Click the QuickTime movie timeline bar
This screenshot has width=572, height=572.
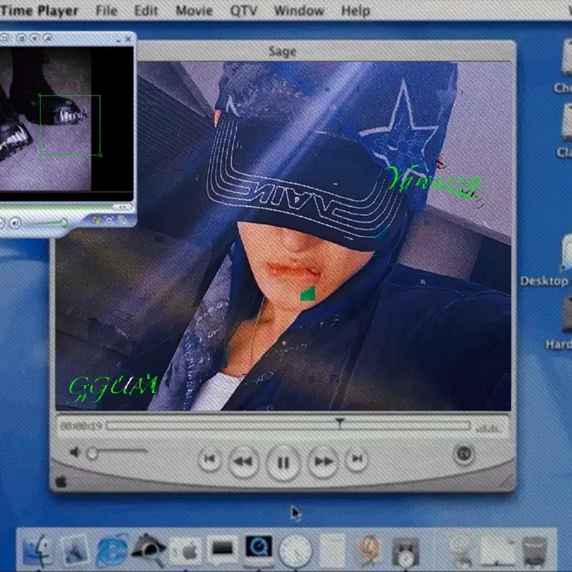289,426
